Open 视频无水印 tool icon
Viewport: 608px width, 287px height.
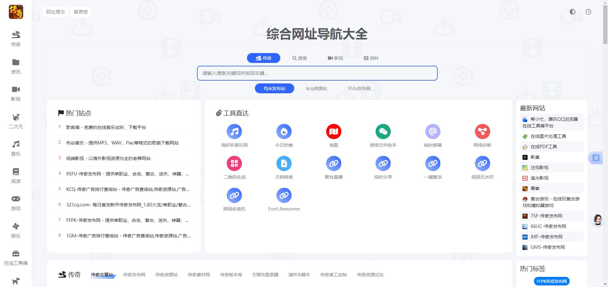(483, 163)
